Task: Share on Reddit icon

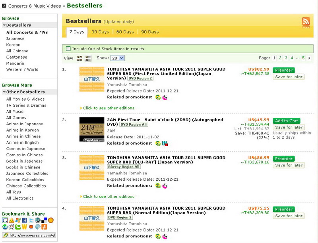Action: pyautogui.click(x=12, y=227)
